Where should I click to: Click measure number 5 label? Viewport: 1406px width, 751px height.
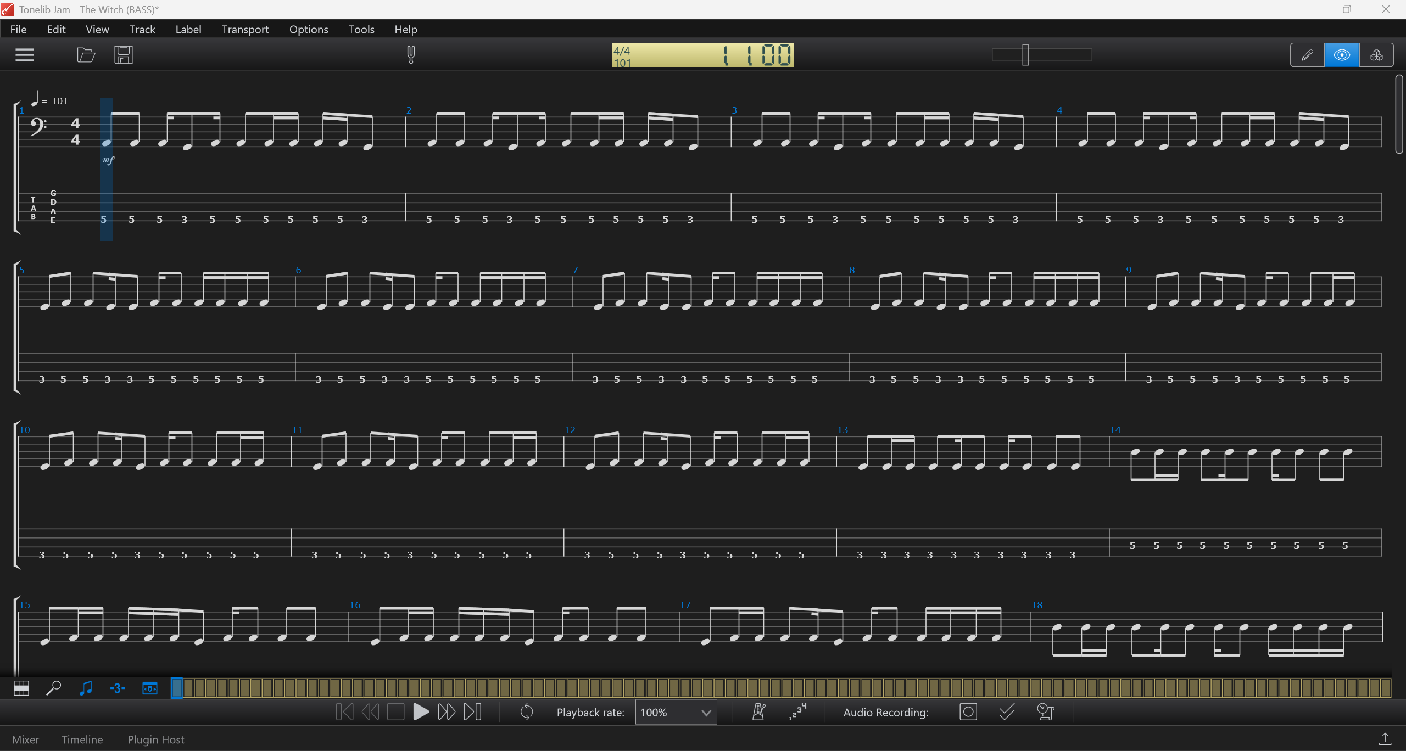(22, 270)
